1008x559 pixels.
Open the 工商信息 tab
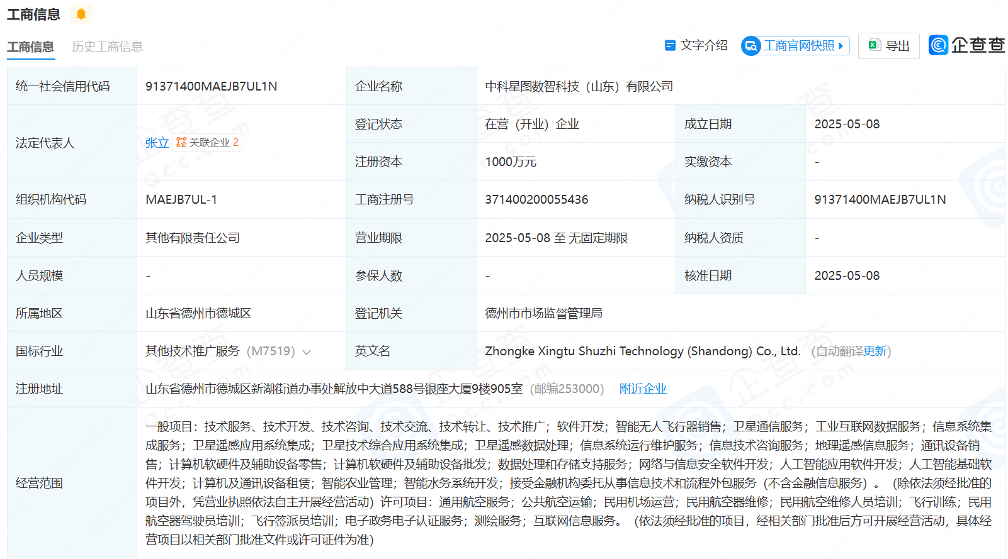coord(30,47)
